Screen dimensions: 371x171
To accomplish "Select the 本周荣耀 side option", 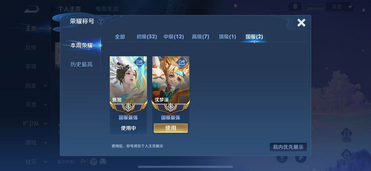I will (x=81, y=46).
